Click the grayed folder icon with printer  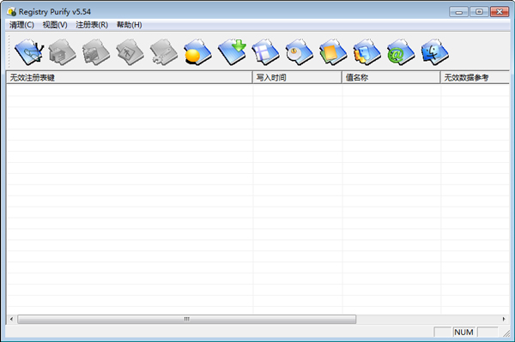[63, 51]
